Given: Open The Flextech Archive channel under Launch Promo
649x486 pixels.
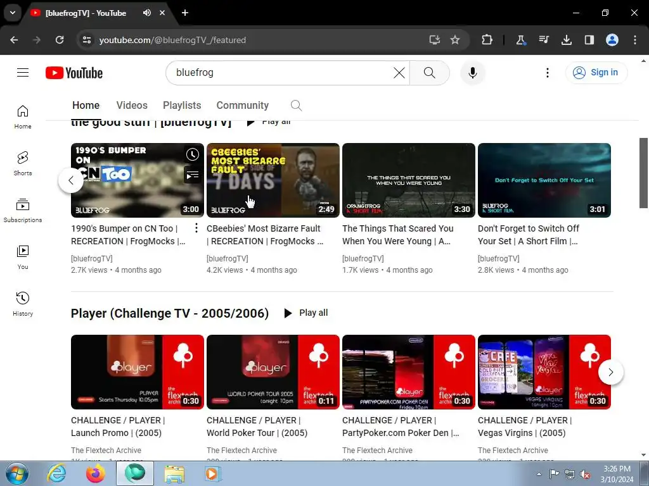Looking at the screenshot, I should point(106,450).
